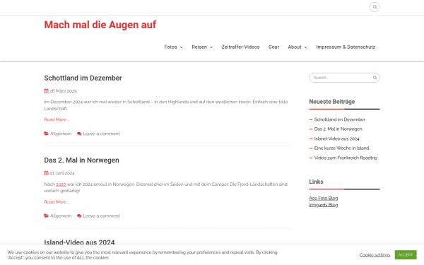Viewport: 424px width, 265px height.
Task: Open the sidebar link Eine kurze Woche in Island
Action: click(x=341, y=148)
